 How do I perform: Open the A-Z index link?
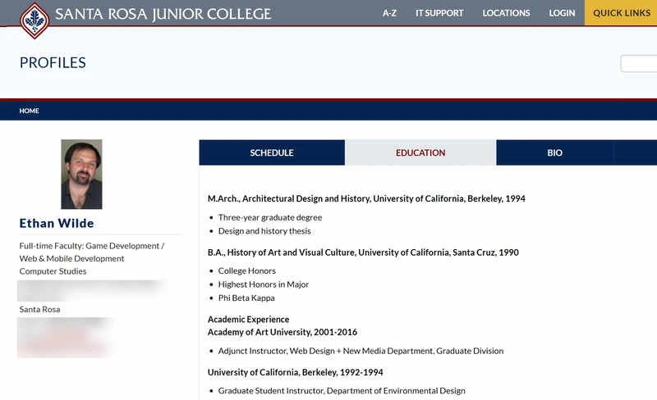pos(389,13)
